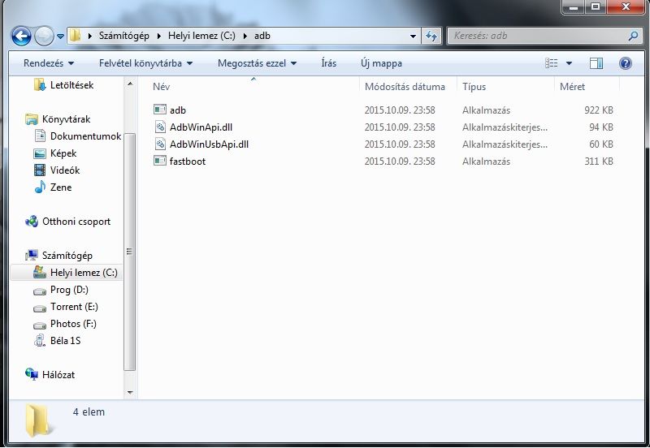Viewport: 650px width, 448px height.
Task: Select the fastboot file name
Action: coord(188,161)
